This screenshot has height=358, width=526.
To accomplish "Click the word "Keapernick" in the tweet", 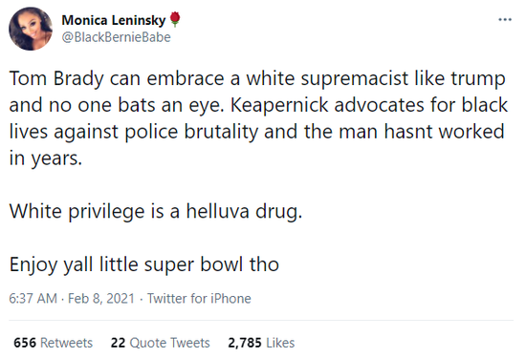I will (279, 106).
